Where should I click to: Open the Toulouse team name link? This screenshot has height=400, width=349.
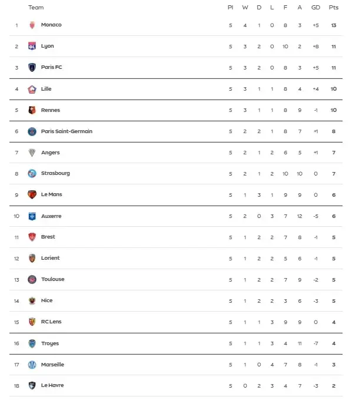53,279
